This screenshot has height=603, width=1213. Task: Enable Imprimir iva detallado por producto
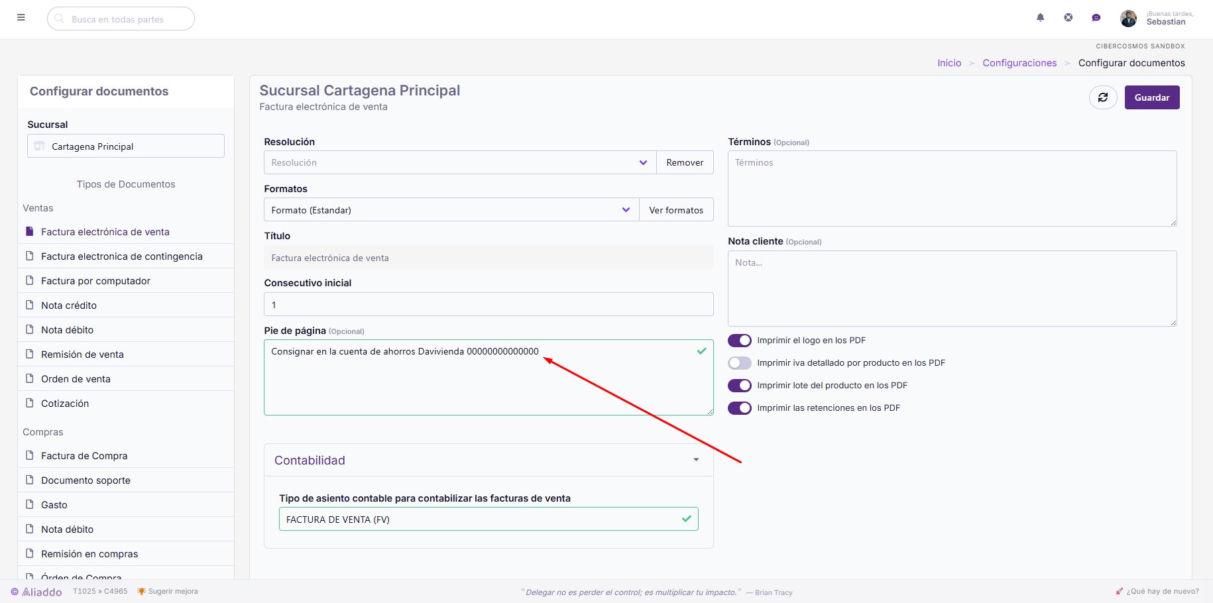740,363
